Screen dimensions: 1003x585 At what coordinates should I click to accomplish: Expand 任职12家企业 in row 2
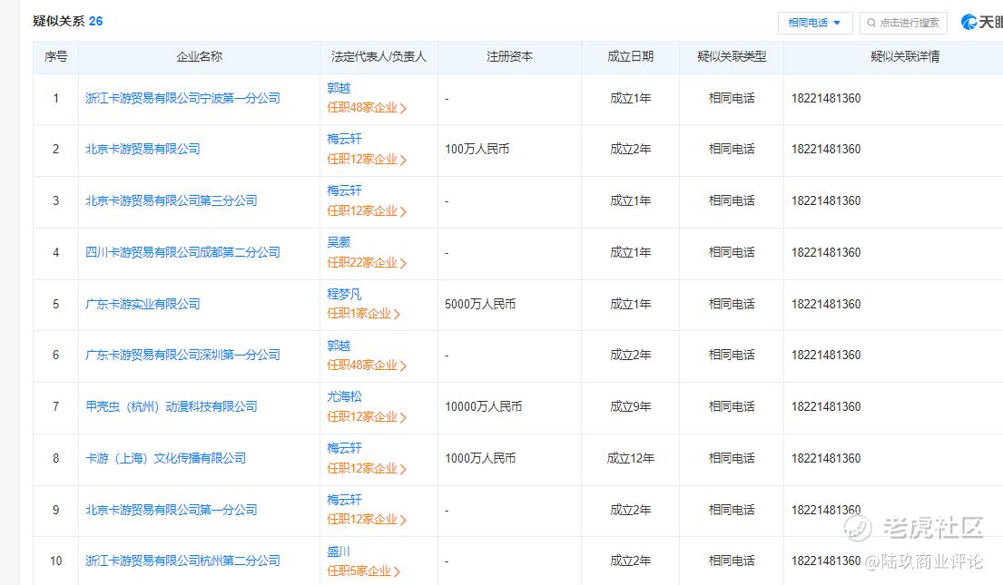pos(367,160)
